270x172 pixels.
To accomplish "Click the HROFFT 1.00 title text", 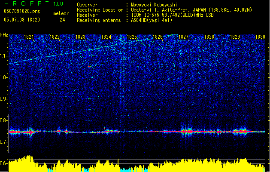I will tap(34, 3).
